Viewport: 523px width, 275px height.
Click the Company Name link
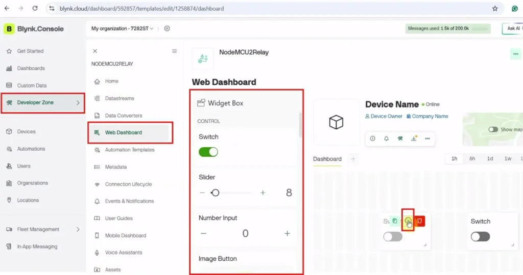click(x=427, y=117)
